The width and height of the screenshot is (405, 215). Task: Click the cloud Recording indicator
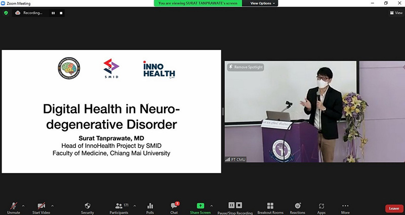[x=29, y=13]
